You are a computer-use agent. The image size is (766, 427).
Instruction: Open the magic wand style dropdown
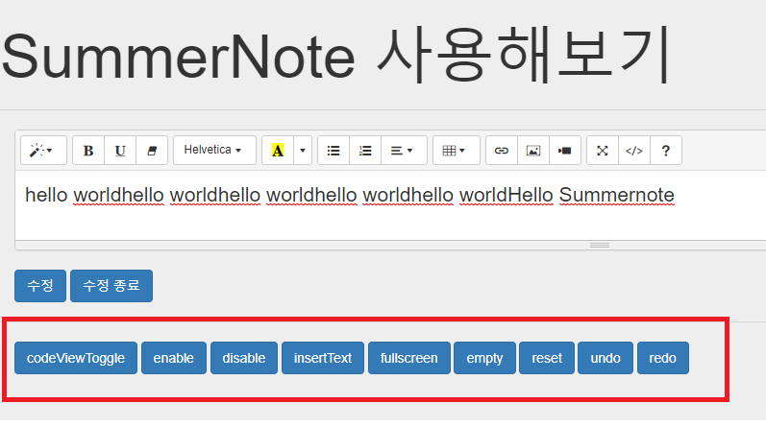tap(43, 151)
